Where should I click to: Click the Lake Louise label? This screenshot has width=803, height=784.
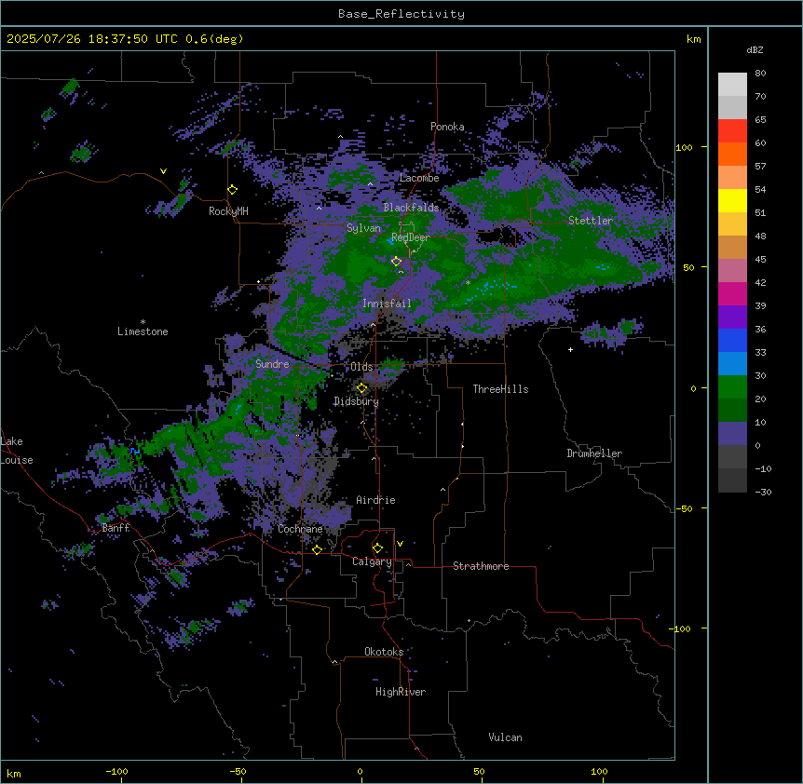17,451
